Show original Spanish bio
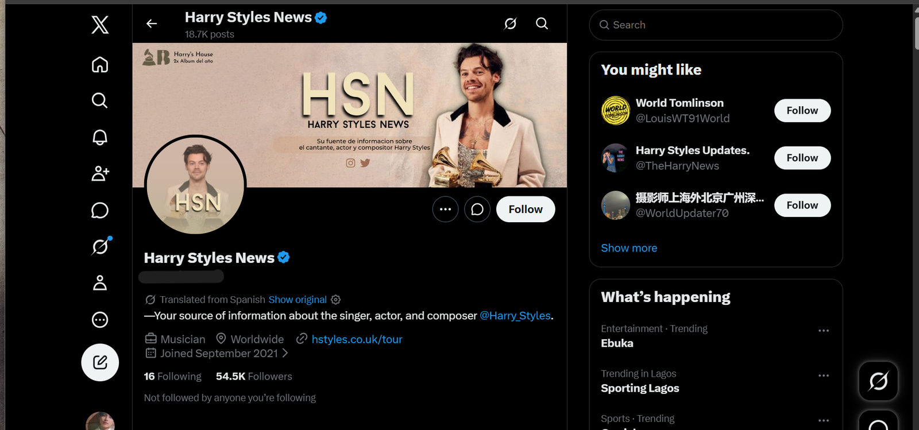This screenshot has height=430, width=919. coord(298,300)
